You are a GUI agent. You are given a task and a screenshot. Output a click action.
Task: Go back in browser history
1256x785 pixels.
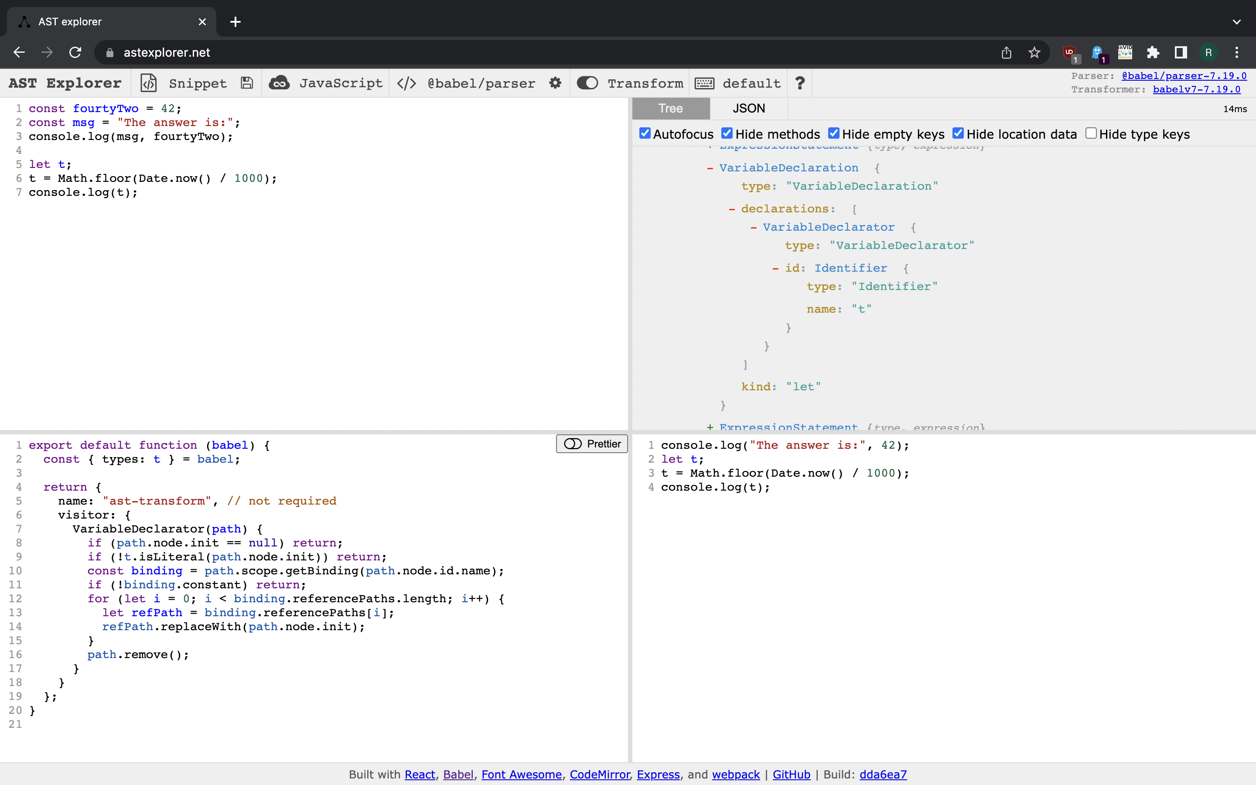19,52
